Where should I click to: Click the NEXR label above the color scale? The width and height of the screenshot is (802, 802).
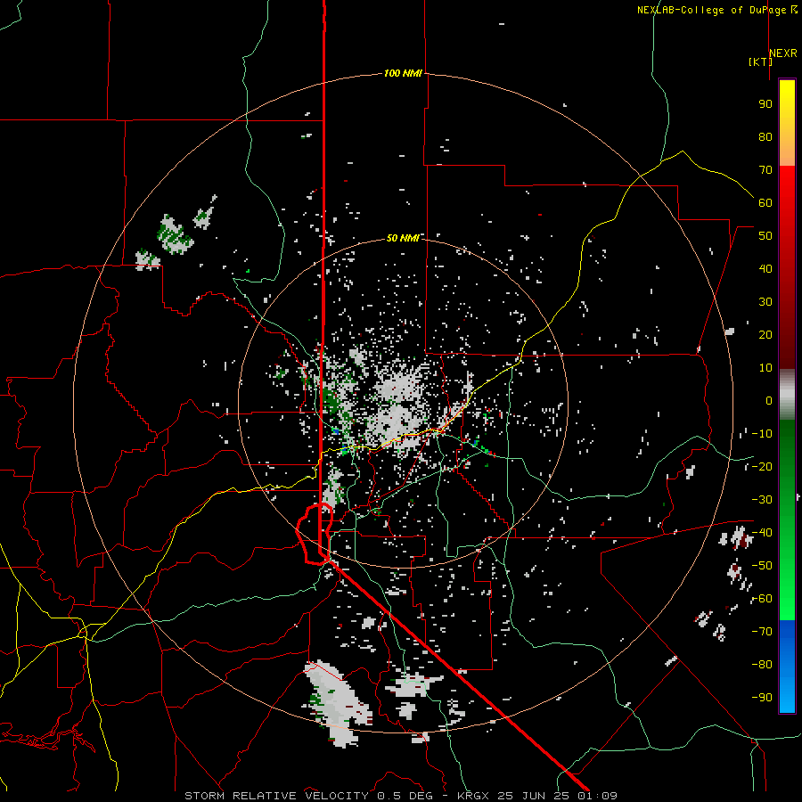pyautogui.click(x=783, y=53)
